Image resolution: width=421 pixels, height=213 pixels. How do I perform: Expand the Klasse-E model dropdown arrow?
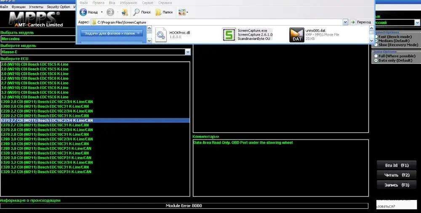(188, 52)
